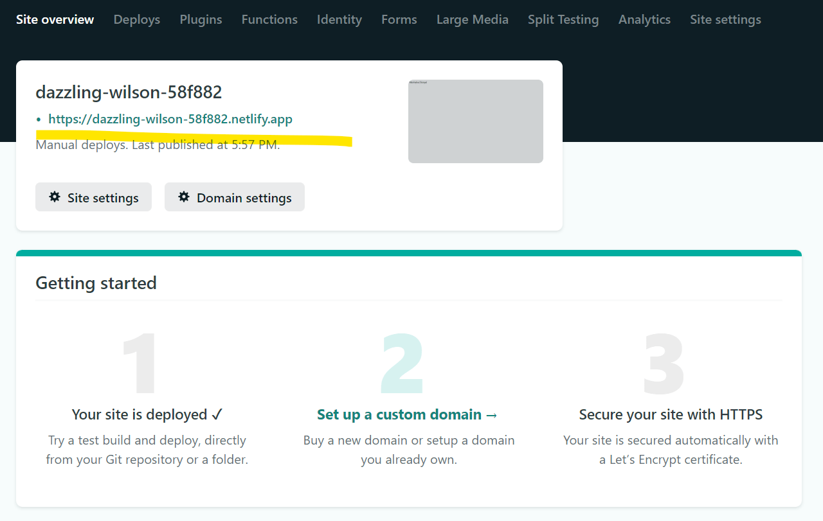Switch to the Deploys tab
The image size is (823, 521).
pyautogui.click(x=137, y=19)
